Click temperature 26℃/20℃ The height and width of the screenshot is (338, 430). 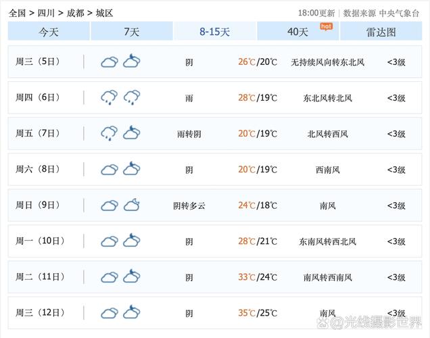click(x=258, y=62)
